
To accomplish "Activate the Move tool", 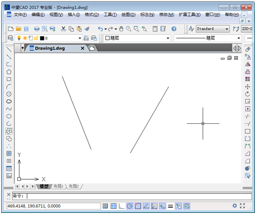I will click(248, 87).
